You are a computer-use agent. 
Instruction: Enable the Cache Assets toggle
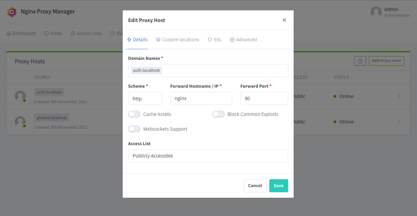(134, 114)
